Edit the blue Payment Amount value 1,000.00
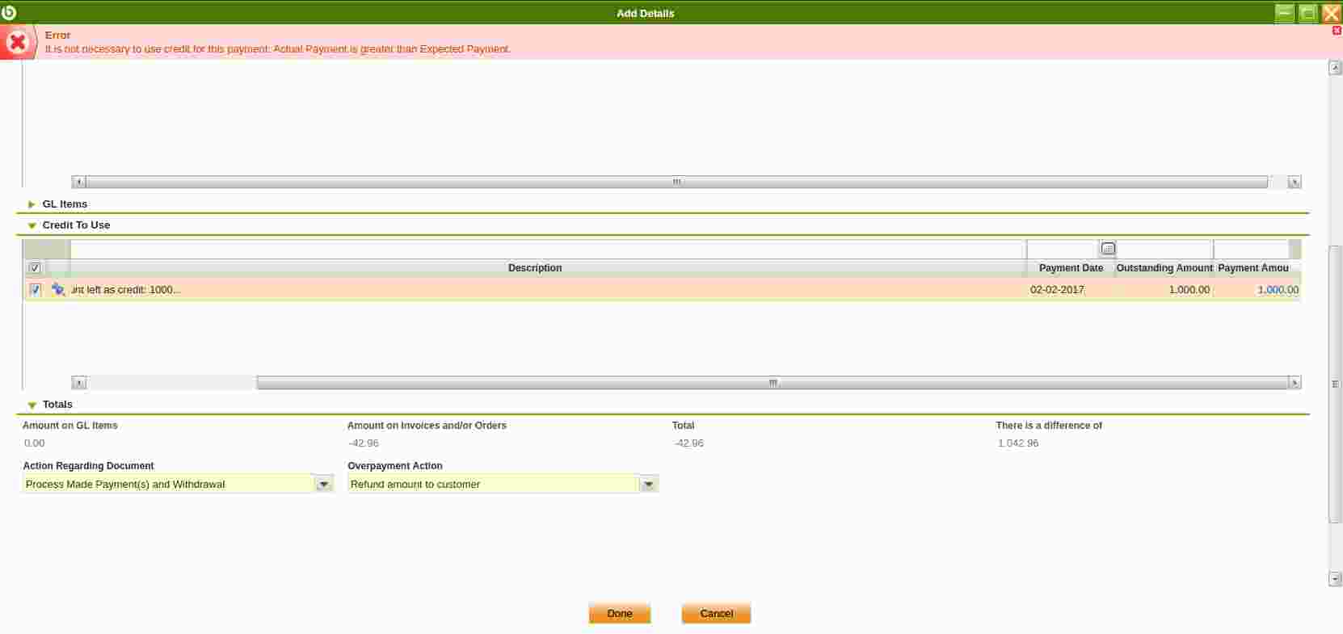The image size is (1343, 634). coord(1278,289)
